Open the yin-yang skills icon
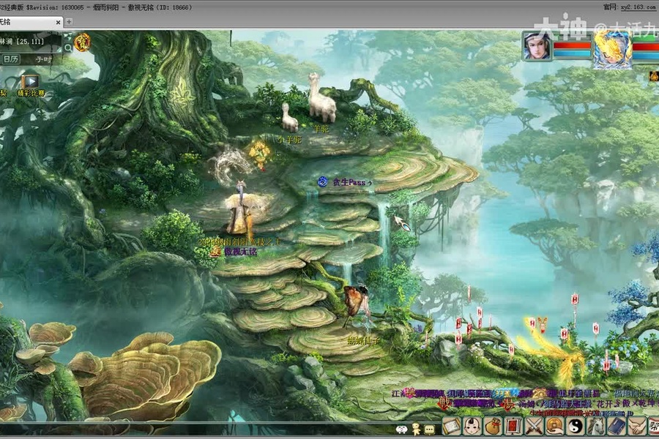659x439 pixels. tap(576, 427)
